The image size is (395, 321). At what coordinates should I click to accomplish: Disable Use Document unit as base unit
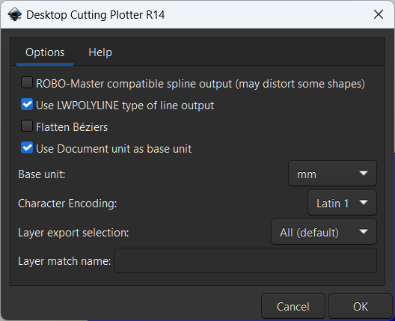point(27,148)
